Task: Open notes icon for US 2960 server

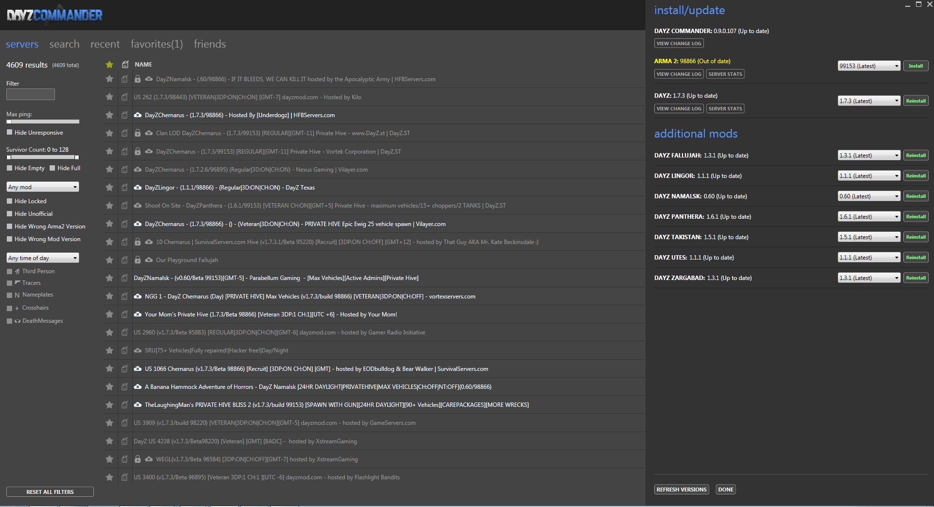Action: pos(125,332)
